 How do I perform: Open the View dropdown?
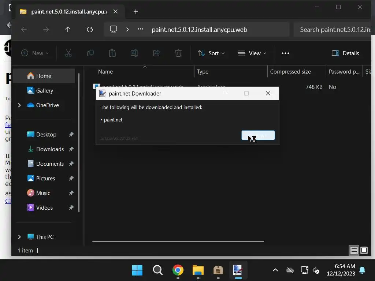click(252, 53)
